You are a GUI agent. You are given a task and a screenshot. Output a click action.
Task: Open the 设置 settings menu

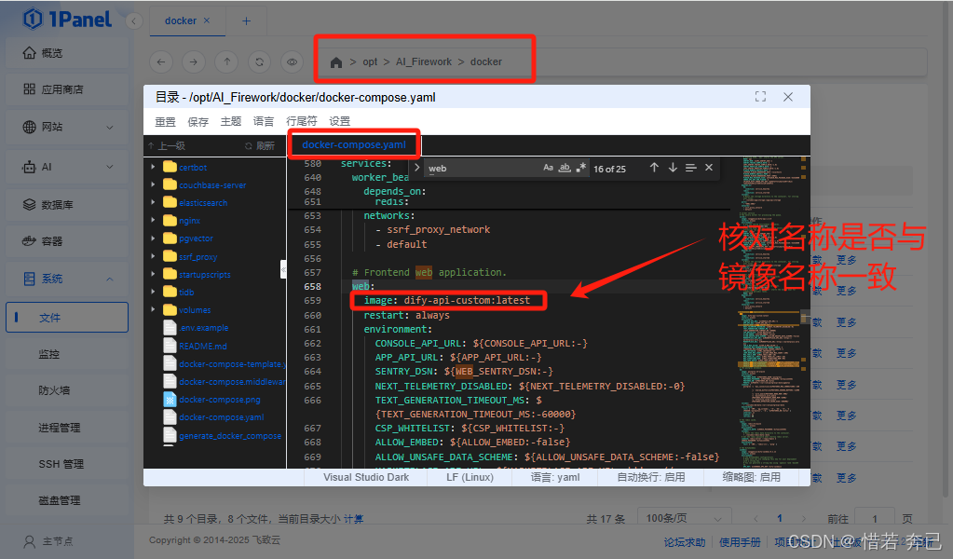[340, 121]
